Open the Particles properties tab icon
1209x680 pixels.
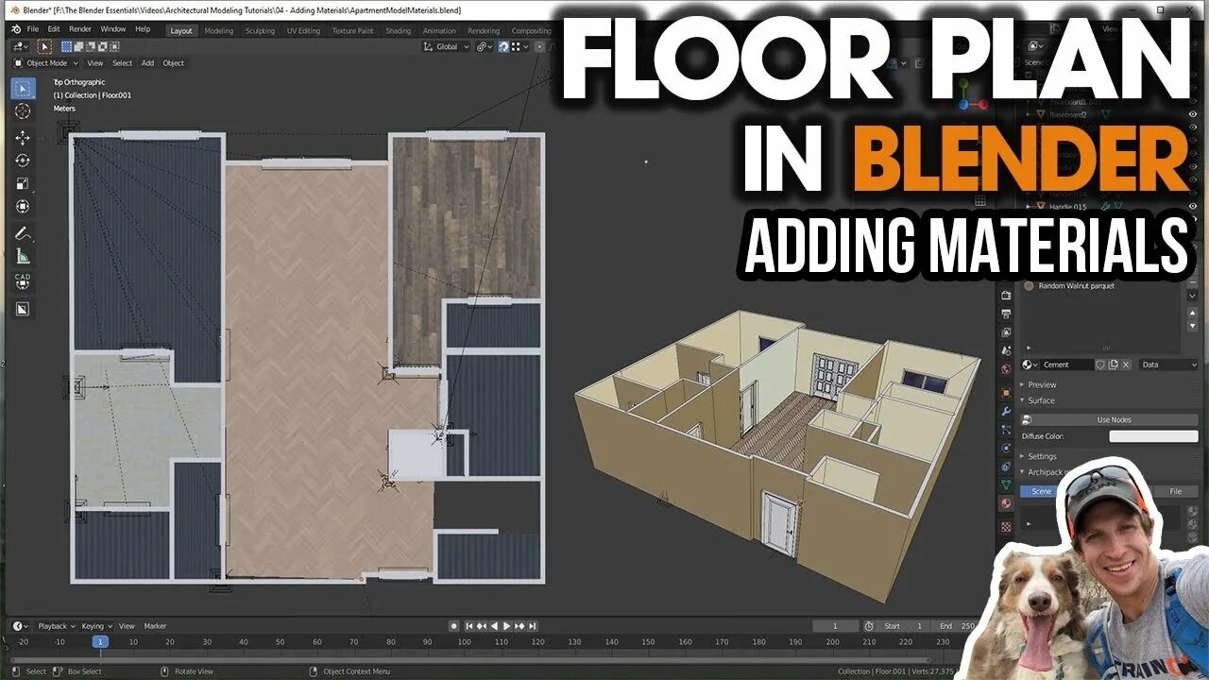click(x=1006, y=430)
